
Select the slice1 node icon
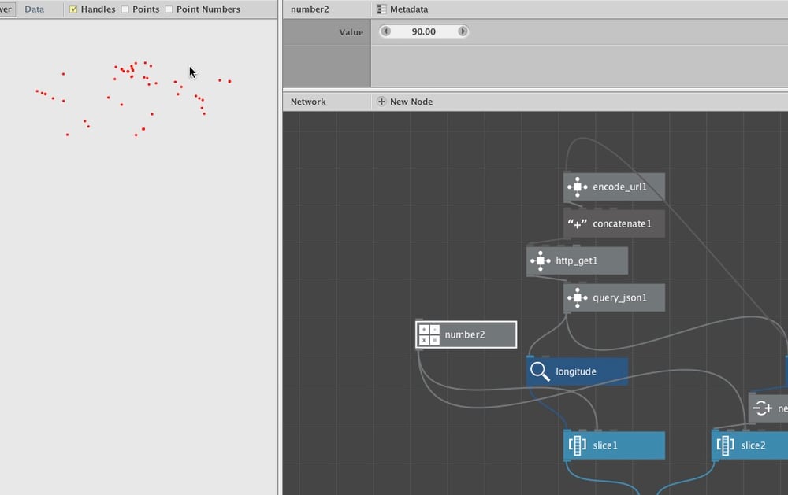[578, 445]
